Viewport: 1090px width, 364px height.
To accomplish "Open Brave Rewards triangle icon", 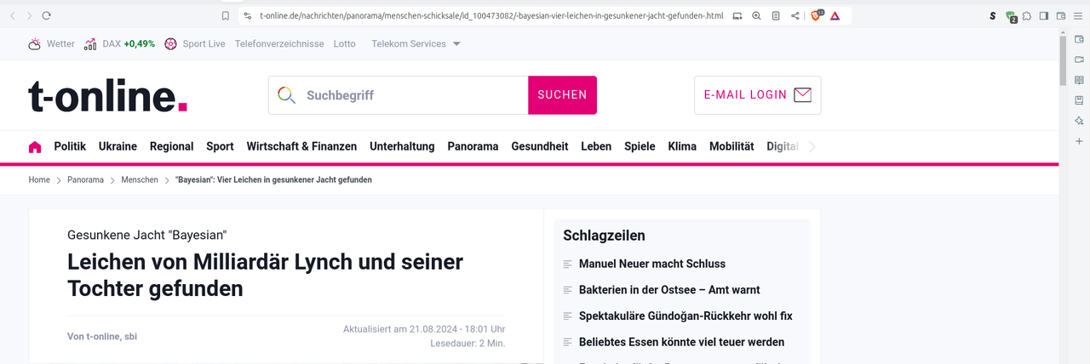I will (x=835, y=15).
